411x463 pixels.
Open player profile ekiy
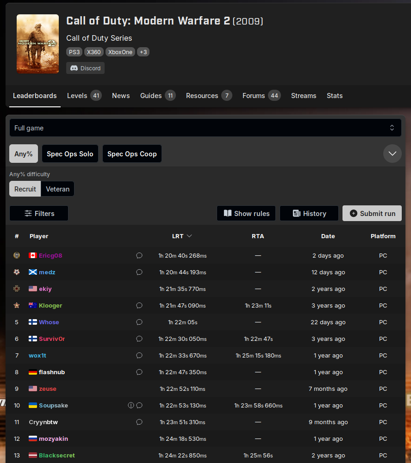(45, 289)
